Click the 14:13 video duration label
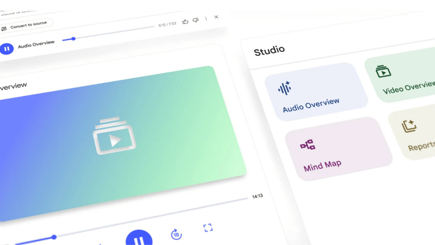 (258, 196)
